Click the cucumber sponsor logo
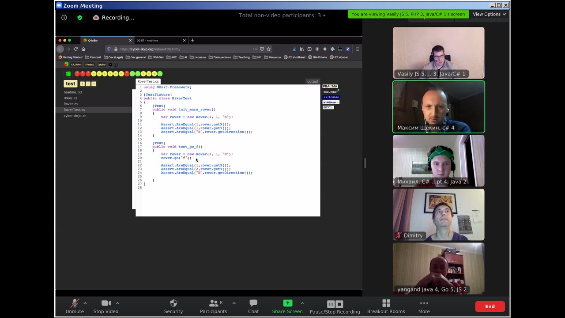 tap(331, 92)
